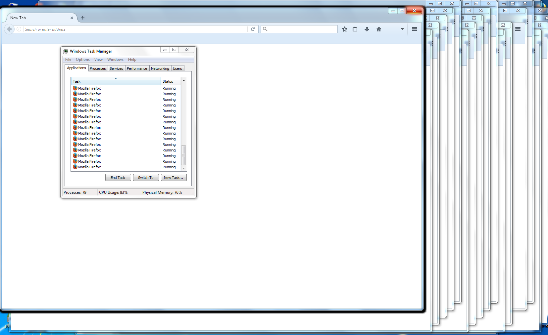Close the Windows Task Manager window
Screen dimensions: 548x335
(186, 50)
